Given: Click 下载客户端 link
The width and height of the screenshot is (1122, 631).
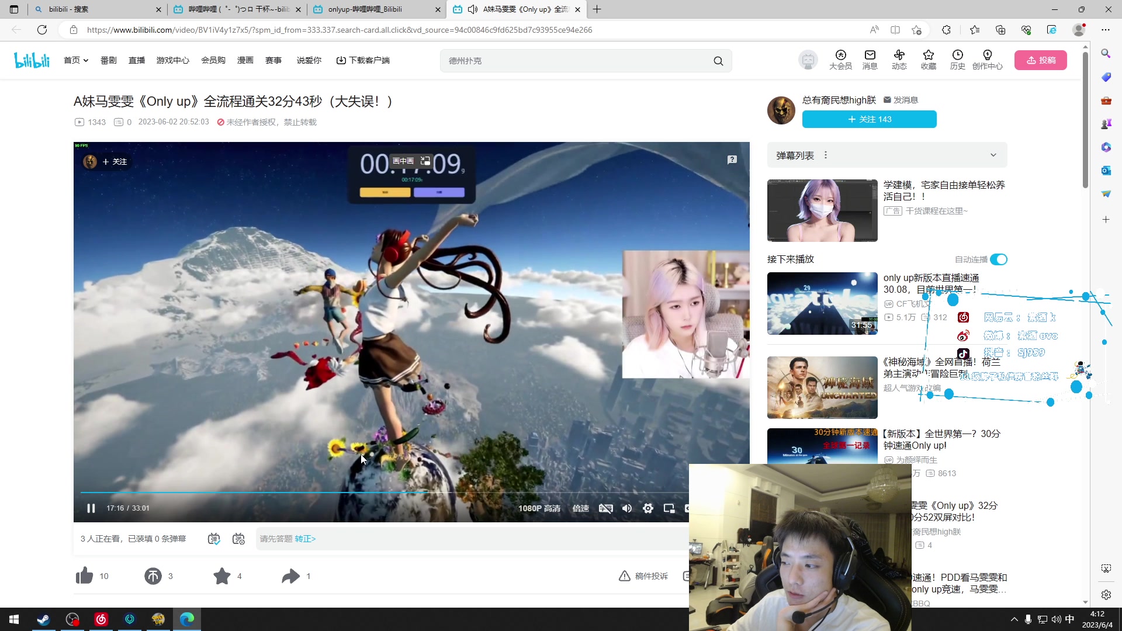Looking at the screenshot, I should pyautogui.click(x=363, y=60).
